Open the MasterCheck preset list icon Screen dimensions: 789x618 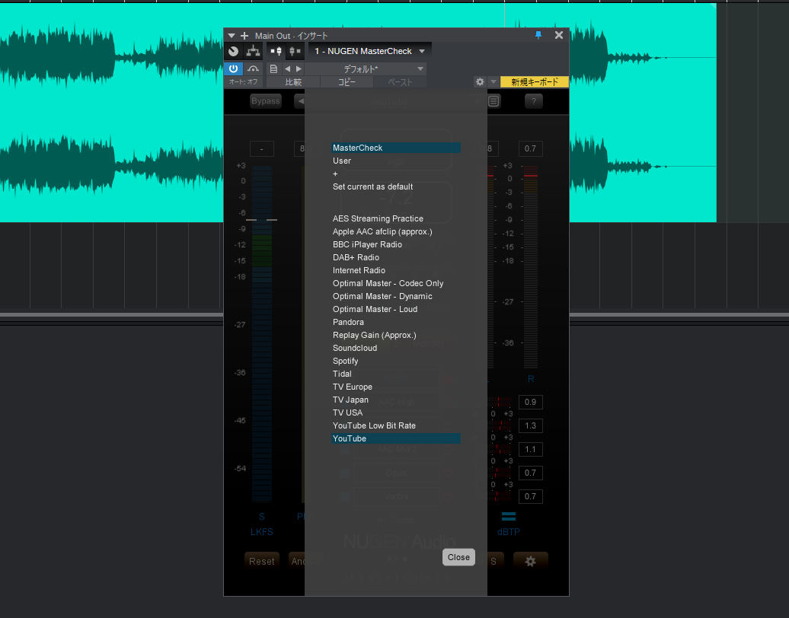[494, 101]
